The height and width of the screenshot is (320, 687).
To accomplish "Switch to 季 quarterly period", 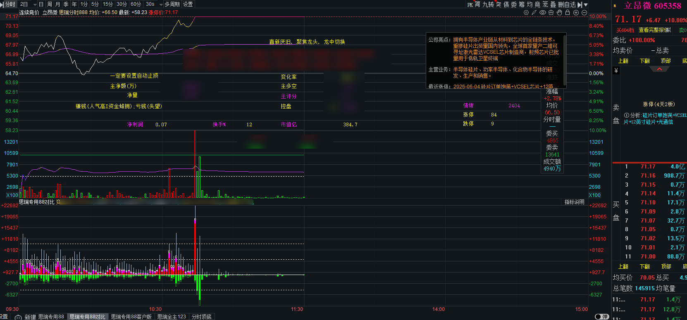I will [66, 4].
